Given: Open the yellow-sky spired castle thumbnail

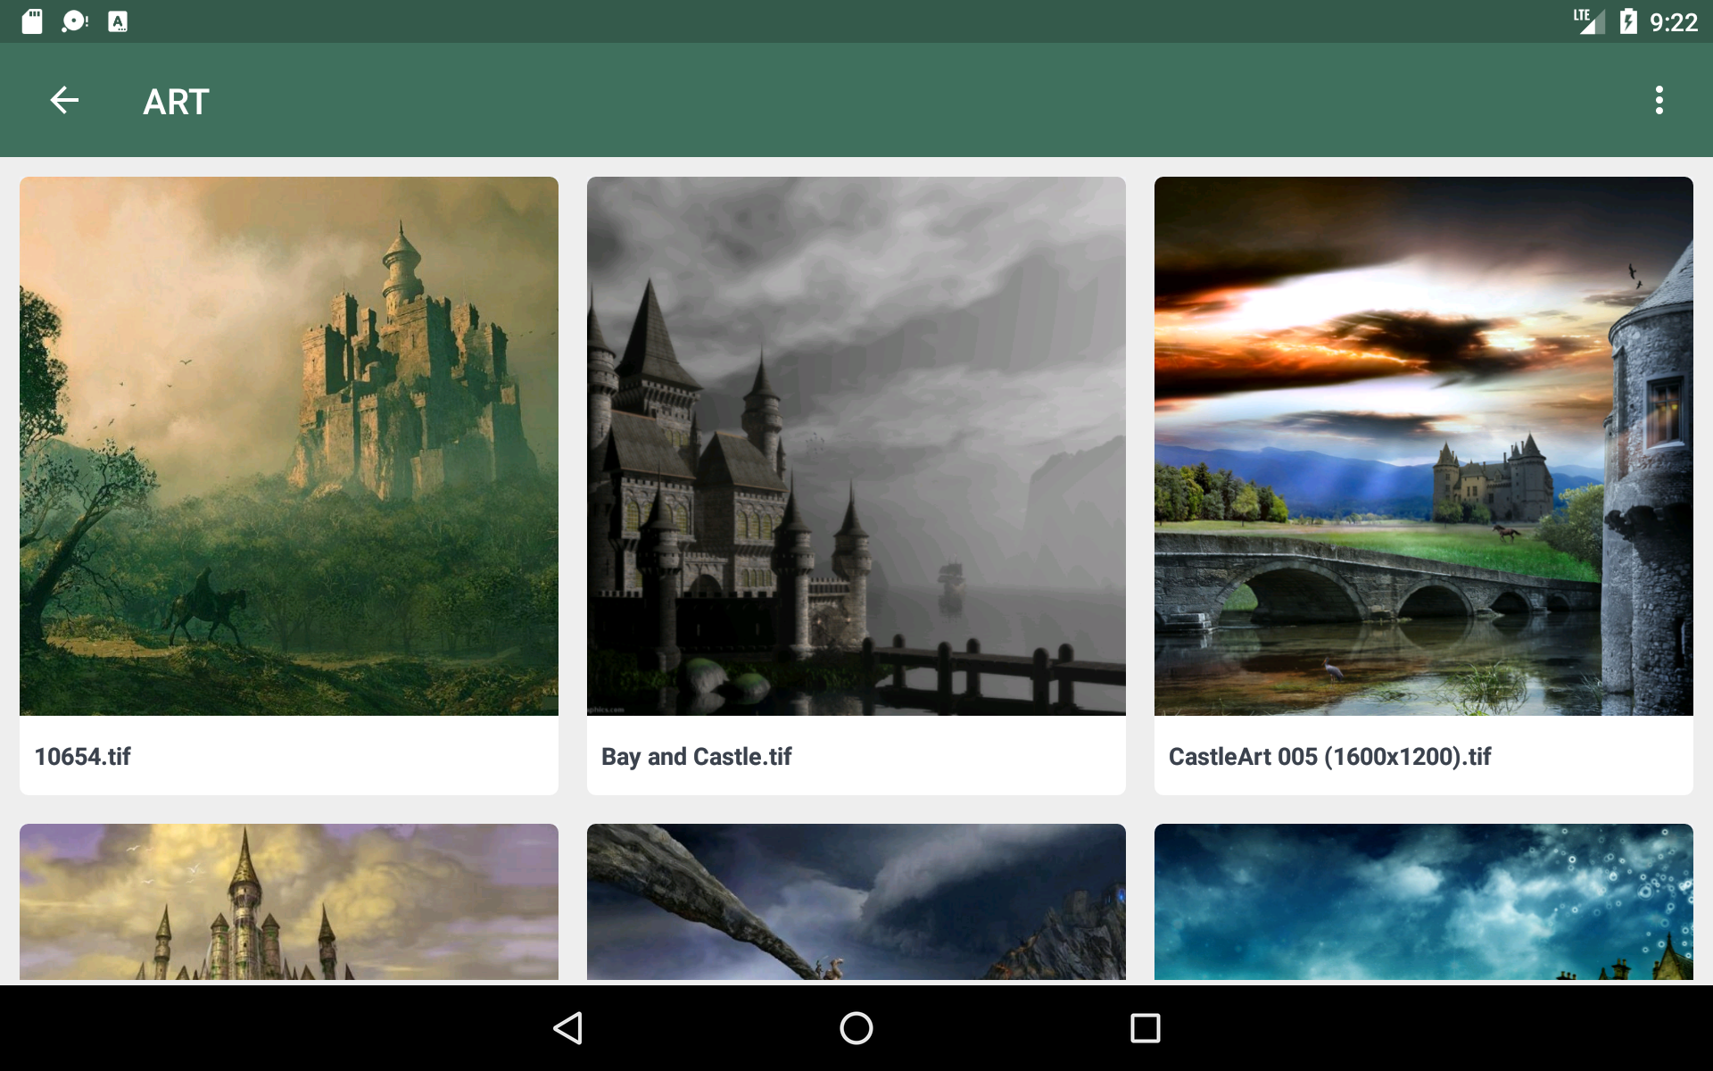Looking at the screenshot, I should click(289, 901).
